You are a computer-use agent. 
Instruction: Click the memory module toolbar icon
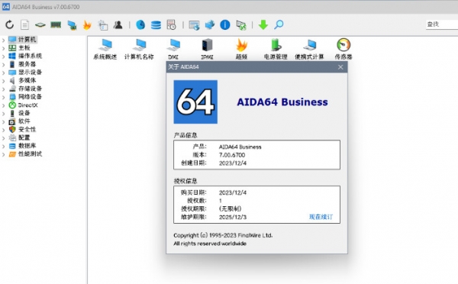(56, 25)
